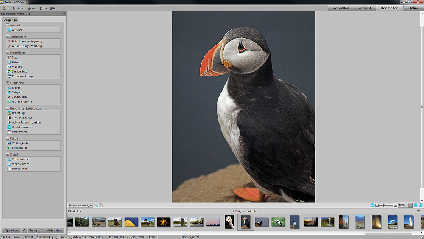Open Gradationskurven curves tool

tap(22, 127)
